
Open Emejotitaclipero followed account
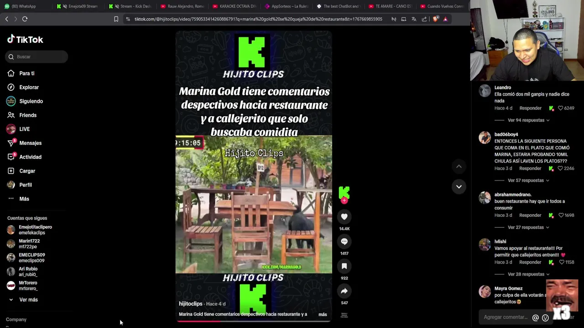tap(30, 230)
